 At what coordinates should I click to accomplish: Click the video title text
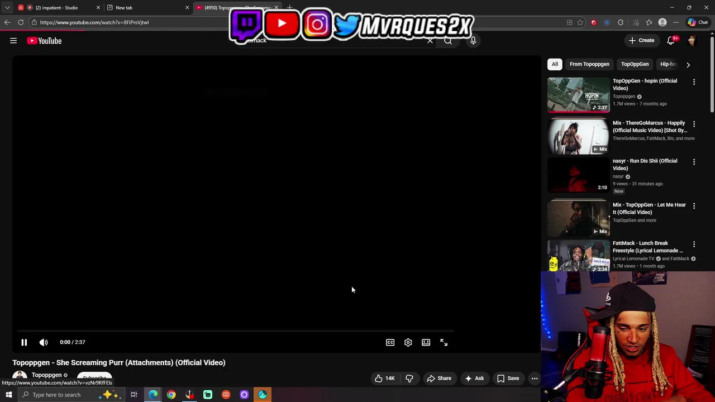(119, 362)
